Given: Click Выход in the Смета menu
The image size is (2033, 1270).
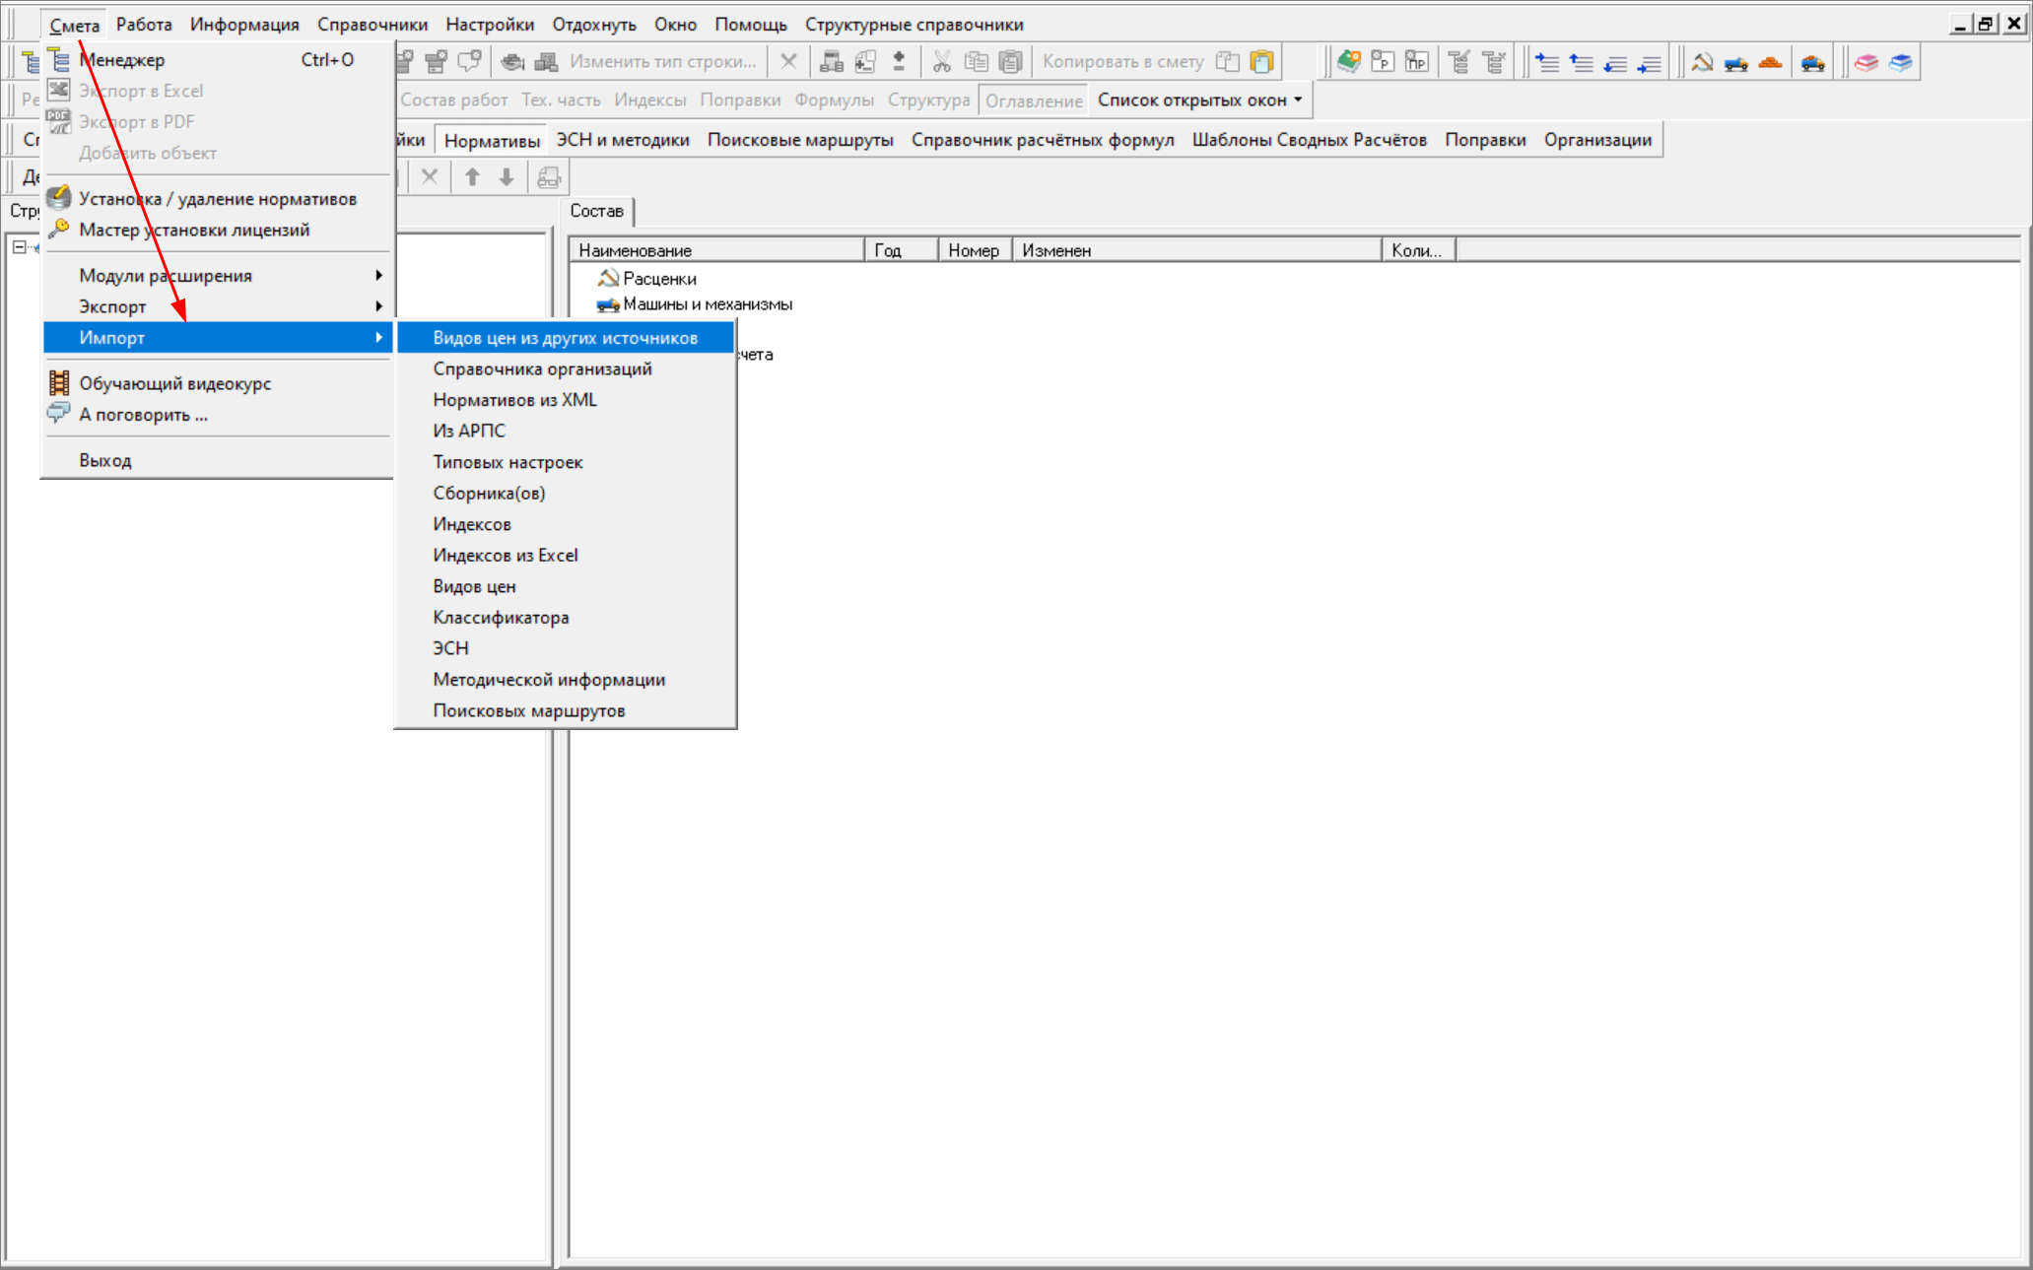Looking at the screenshot, I should [217, 460].
